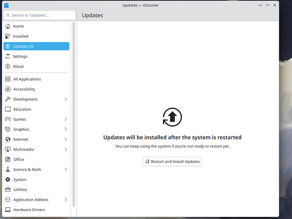292x219 pixels.
Task: Expand the Science & Math chevron
Action: 66,170
